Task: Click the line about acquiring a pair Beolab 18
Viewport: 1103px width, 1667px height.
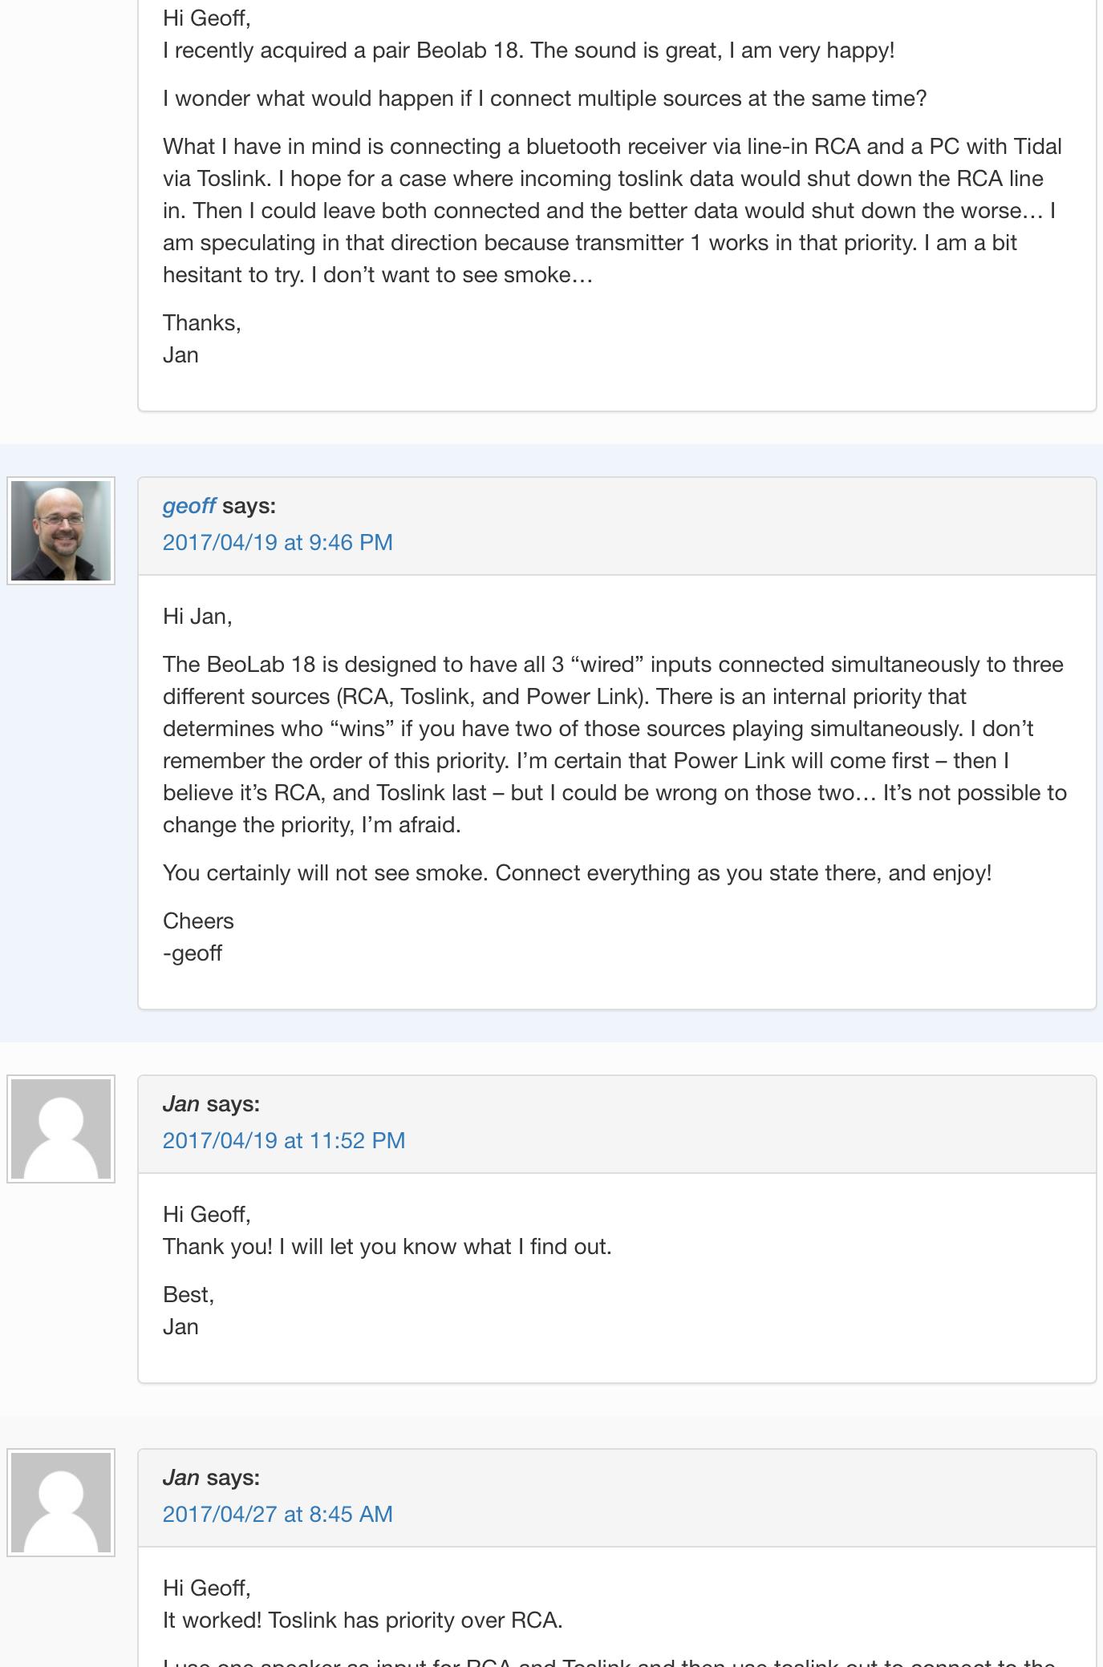Action: tap(529, 51)
